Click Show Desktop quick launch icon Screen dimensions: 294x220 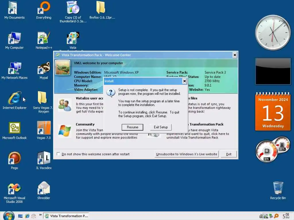[20, 216]
